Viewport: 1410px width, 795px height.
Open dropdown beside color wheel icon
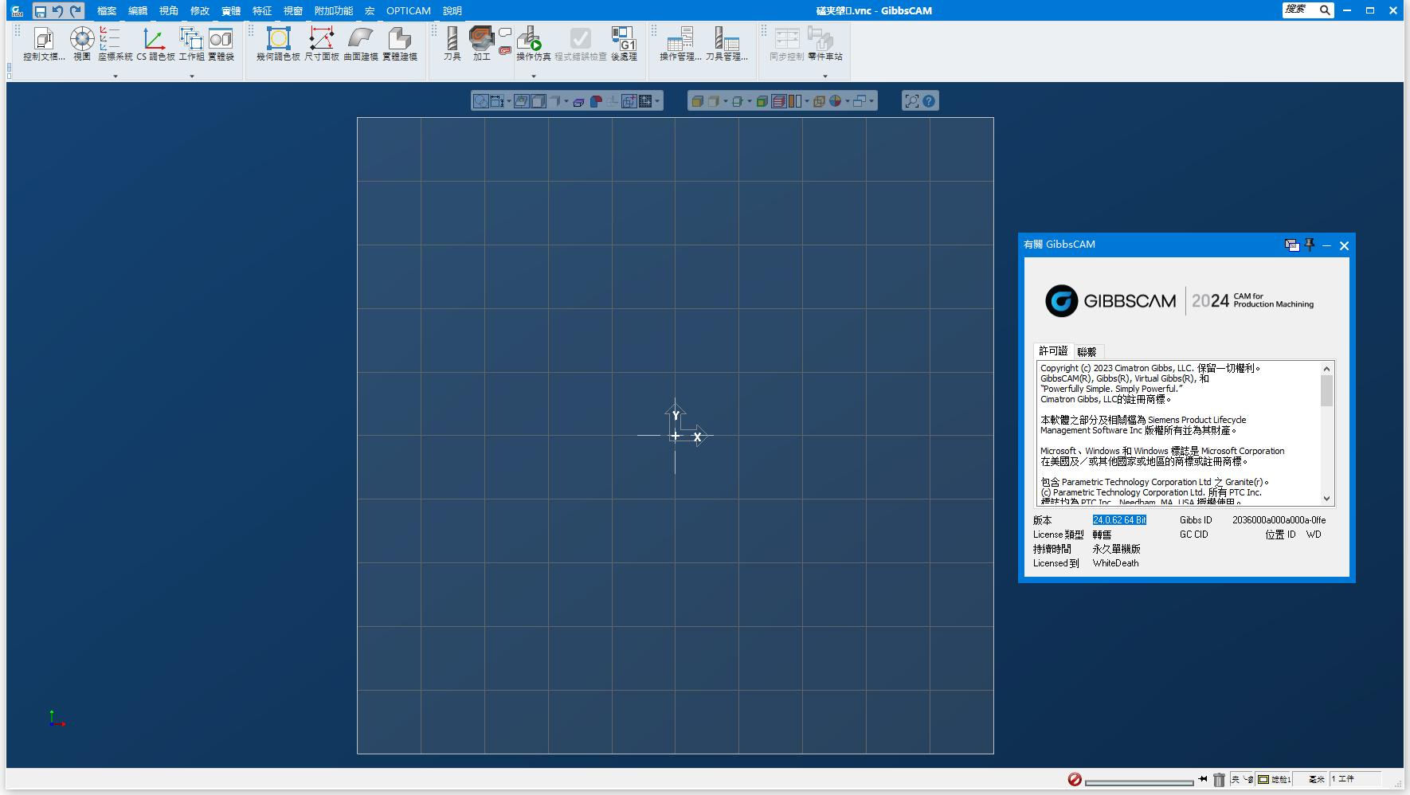tap(847, 101)
